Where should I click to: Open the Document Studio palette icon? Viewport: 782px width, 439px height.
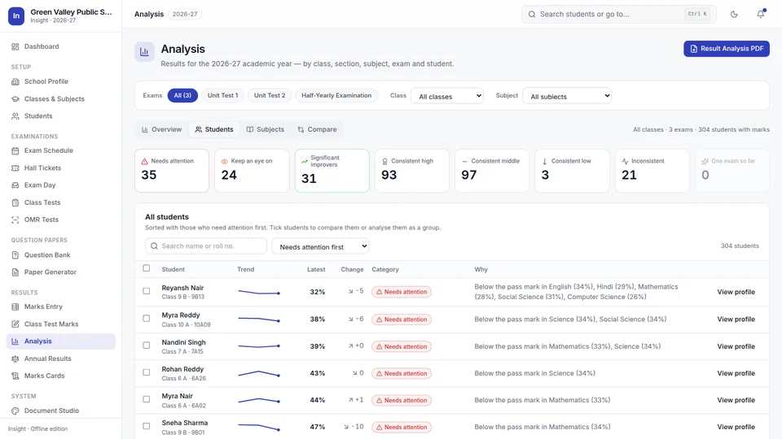(15, 411)
